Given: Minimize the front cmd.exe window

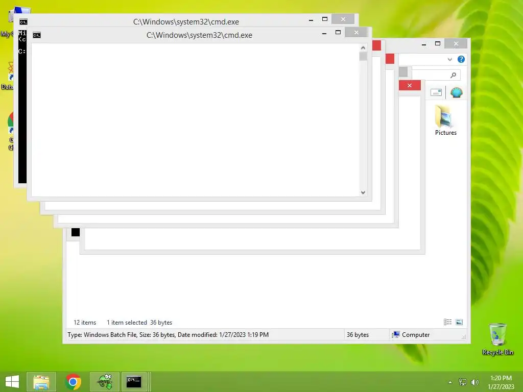Looking at the screenshot, I should point(324,33).
